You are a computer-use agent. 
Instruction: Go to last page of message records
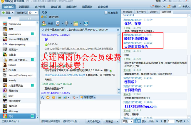click(x=188, y=121)
